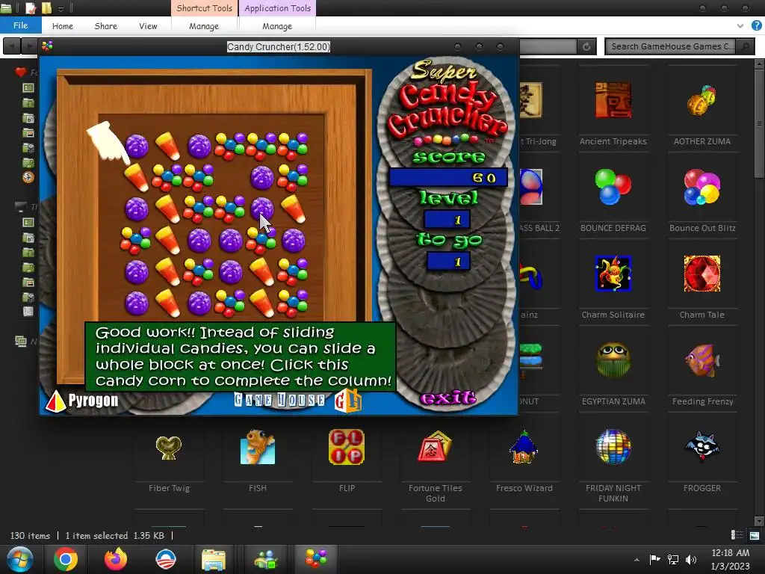
Task: Select the EGYPTIAN ZUMA game icon
Action: point(613,359)
